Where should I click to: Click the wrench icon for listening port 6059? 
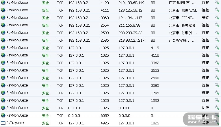(217, 115)
